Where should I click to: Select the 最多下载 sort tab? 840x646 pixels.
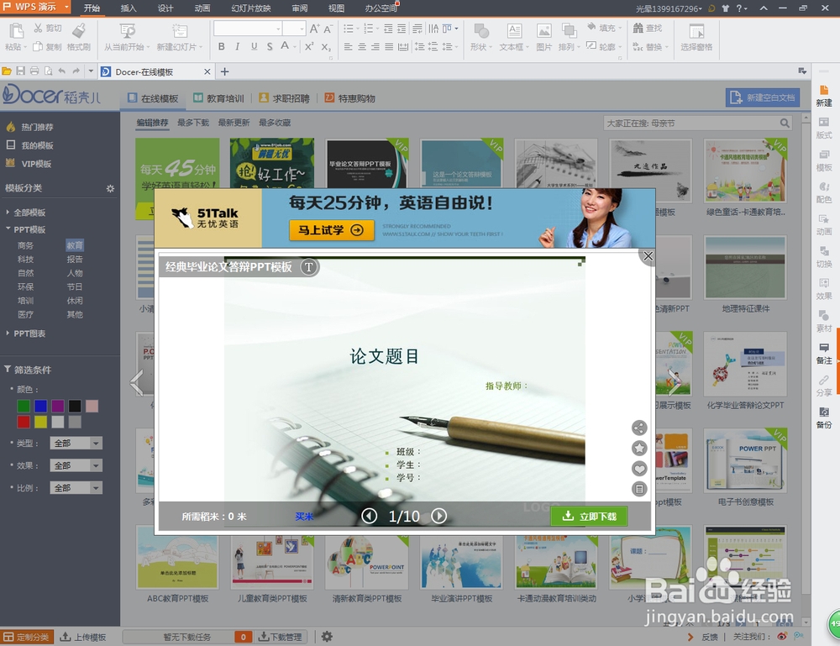pyautogui.click(x=193, y=123)
